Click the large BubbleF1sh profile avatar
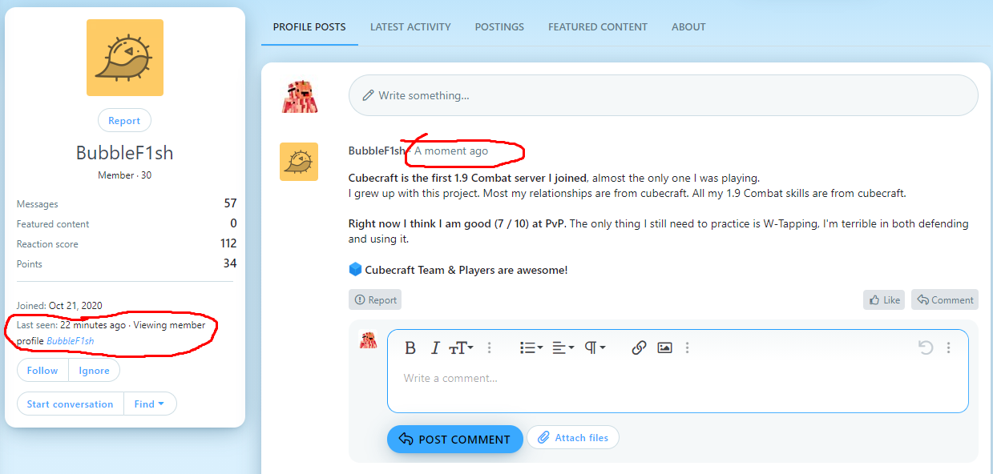This screenshot has height=474, width=993. [x=125, y=58]
